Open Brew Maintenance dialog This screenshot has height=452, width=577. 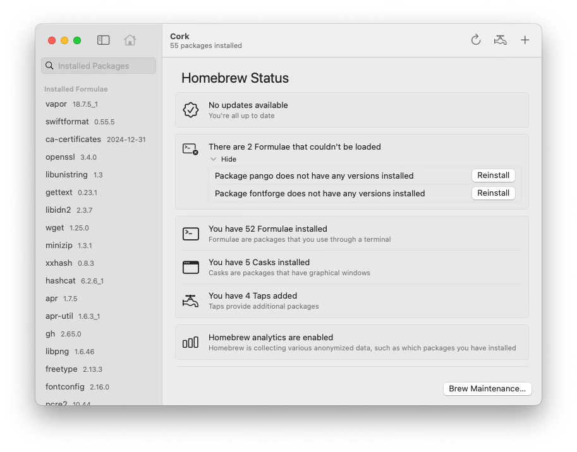tap(487, 388)
